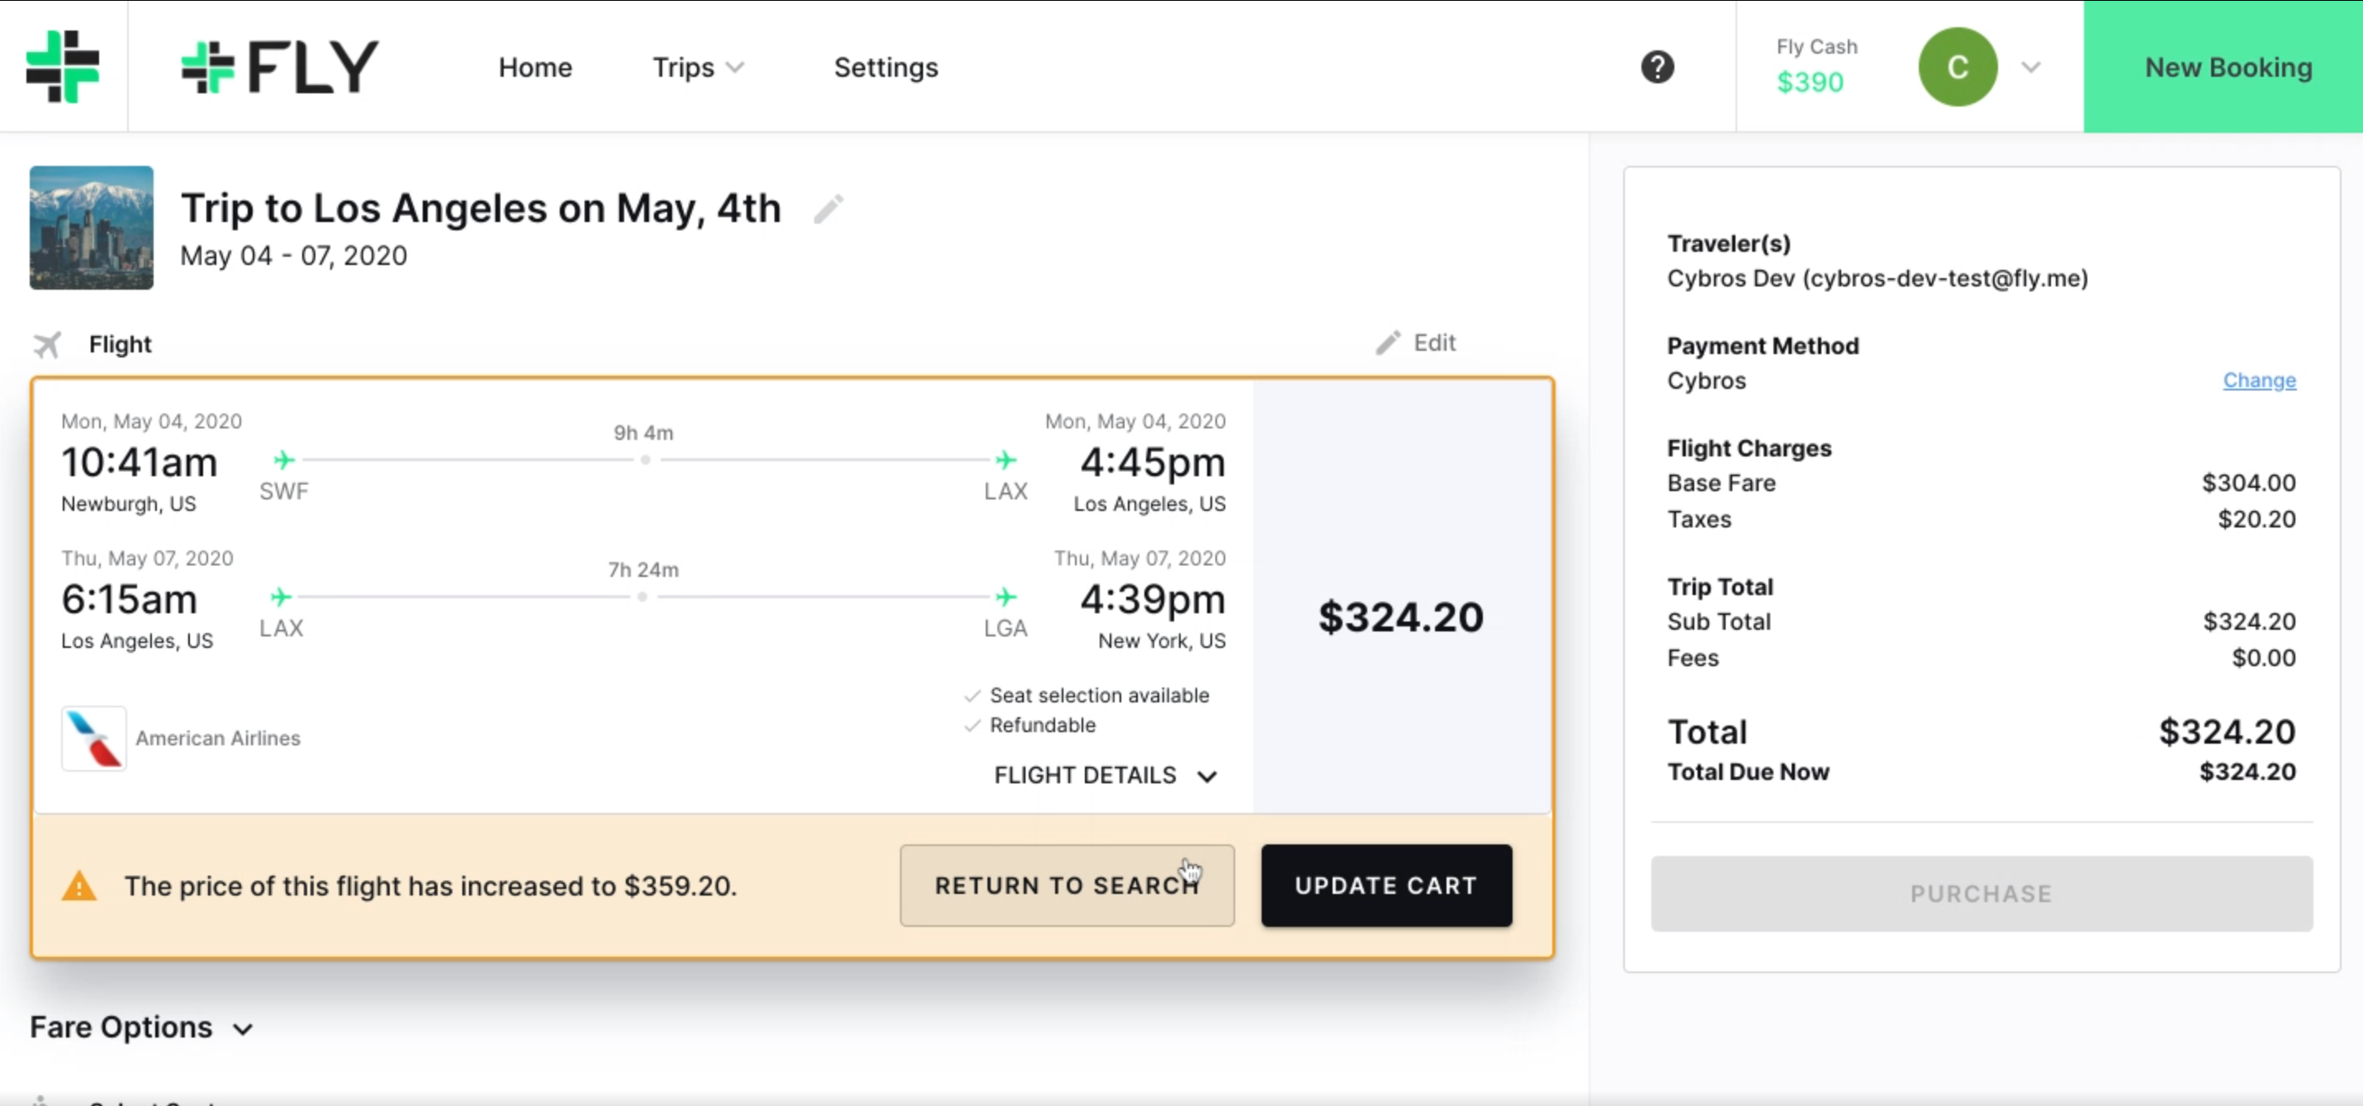Click the green user avatar C

coord(1957,67)
